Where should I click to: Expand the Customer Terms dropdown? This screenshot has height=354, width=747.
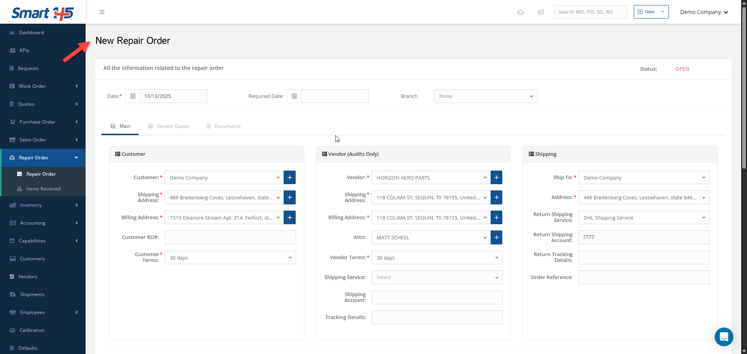[230, 258]
